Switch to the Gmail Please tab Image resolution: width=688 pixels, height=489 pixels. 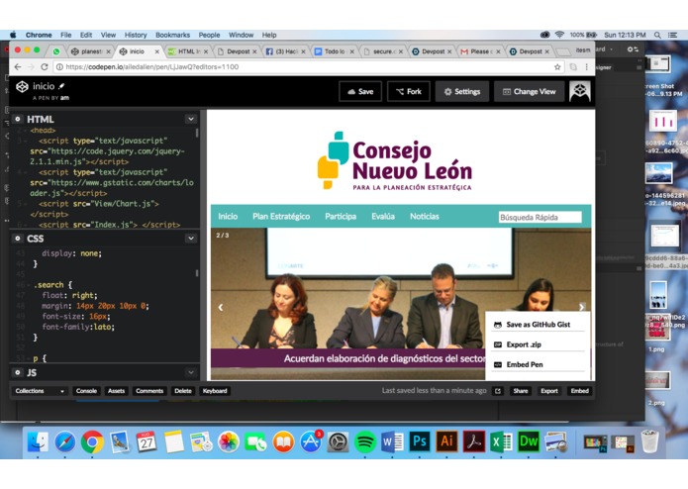(x=480, y=51)
